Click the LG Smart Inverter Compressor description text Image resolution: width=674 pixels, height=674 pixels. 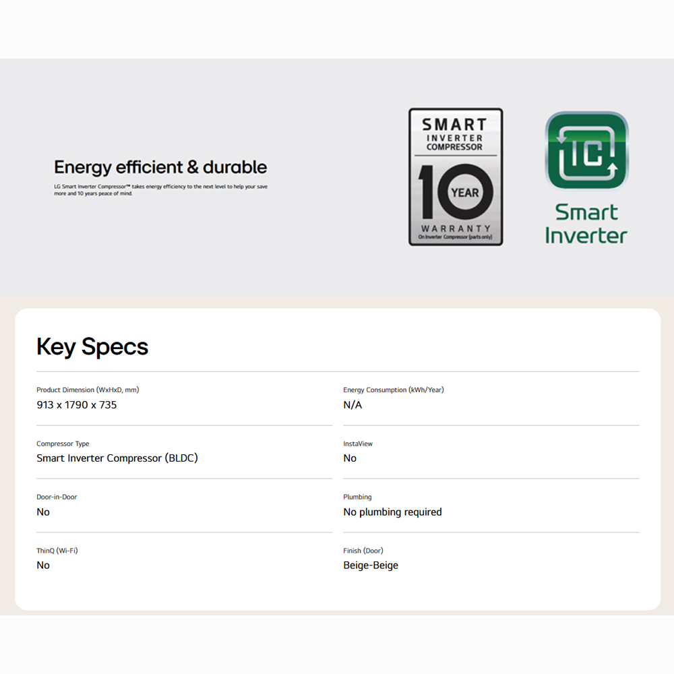pos(160,189)
